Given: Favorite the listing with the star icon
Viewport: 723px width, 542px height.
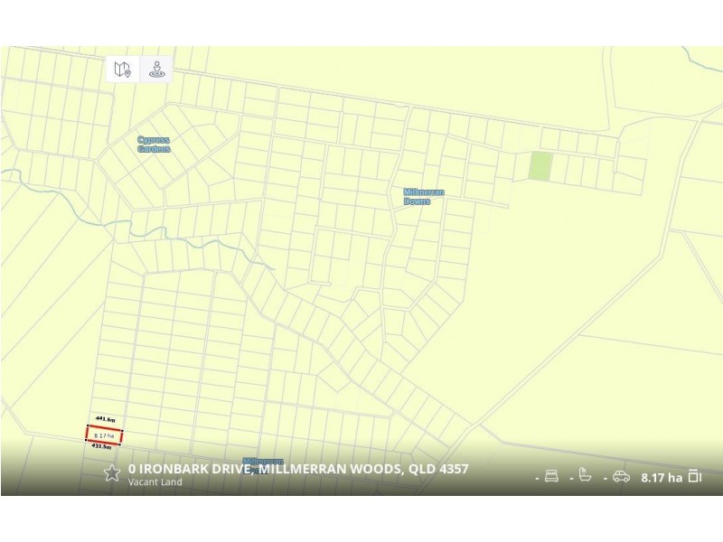Looking at the screenshot, I should click(111, 472).
